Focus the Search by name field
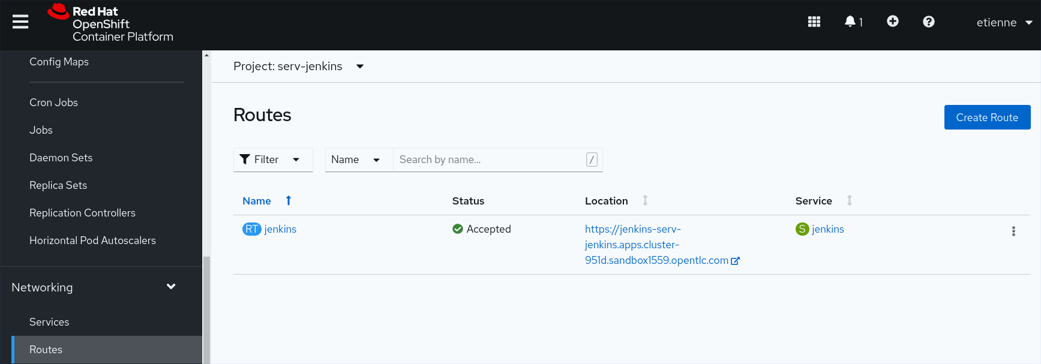The image size is (1041, 364). (x=497, y=160)
